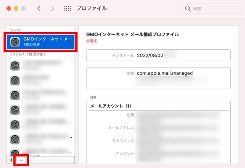Minimize window with the yellow button
Screen dimensions: 245x168
[x=16, y=8]
